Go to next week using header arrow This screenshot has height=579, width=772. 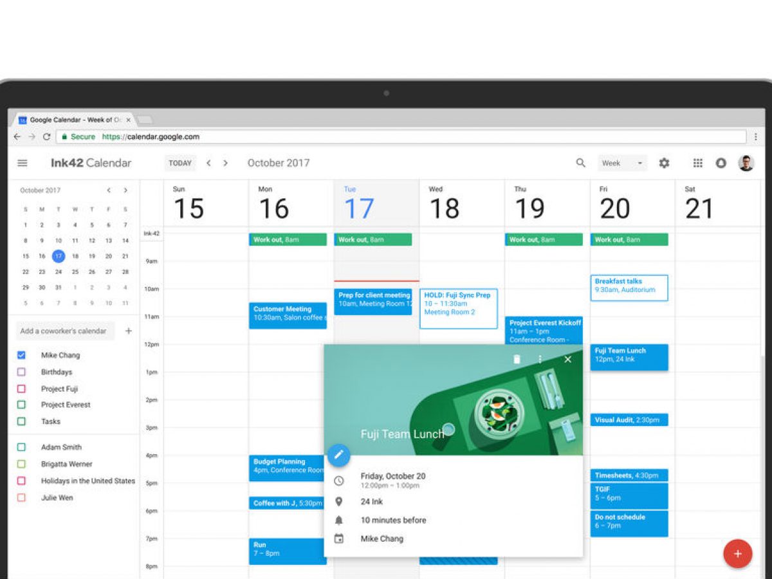coord(225,163)
